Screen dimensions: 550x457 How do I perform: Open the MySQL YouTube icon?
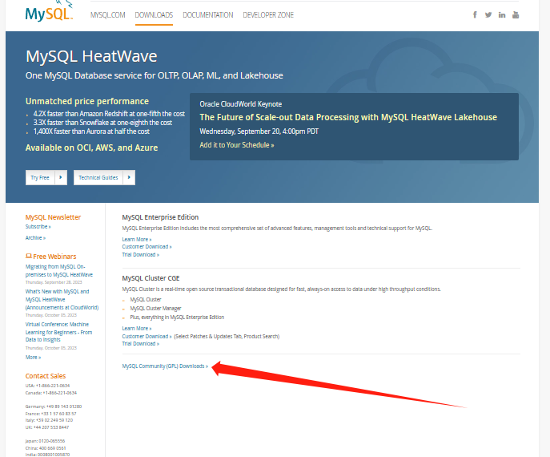(516, 14)
